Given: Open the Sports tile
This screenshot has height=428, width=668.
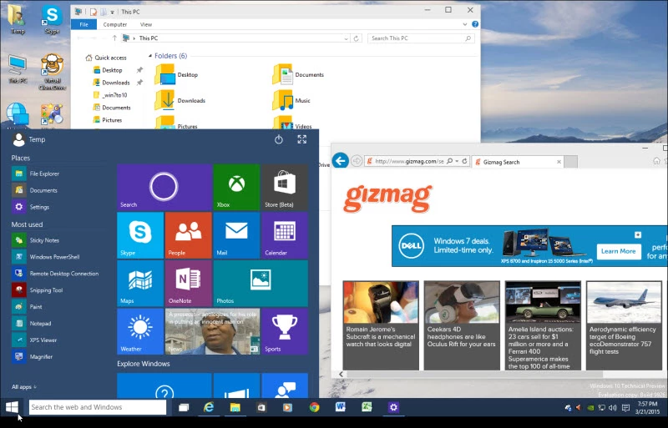Looking at the screenshot, I should [285, 331].
